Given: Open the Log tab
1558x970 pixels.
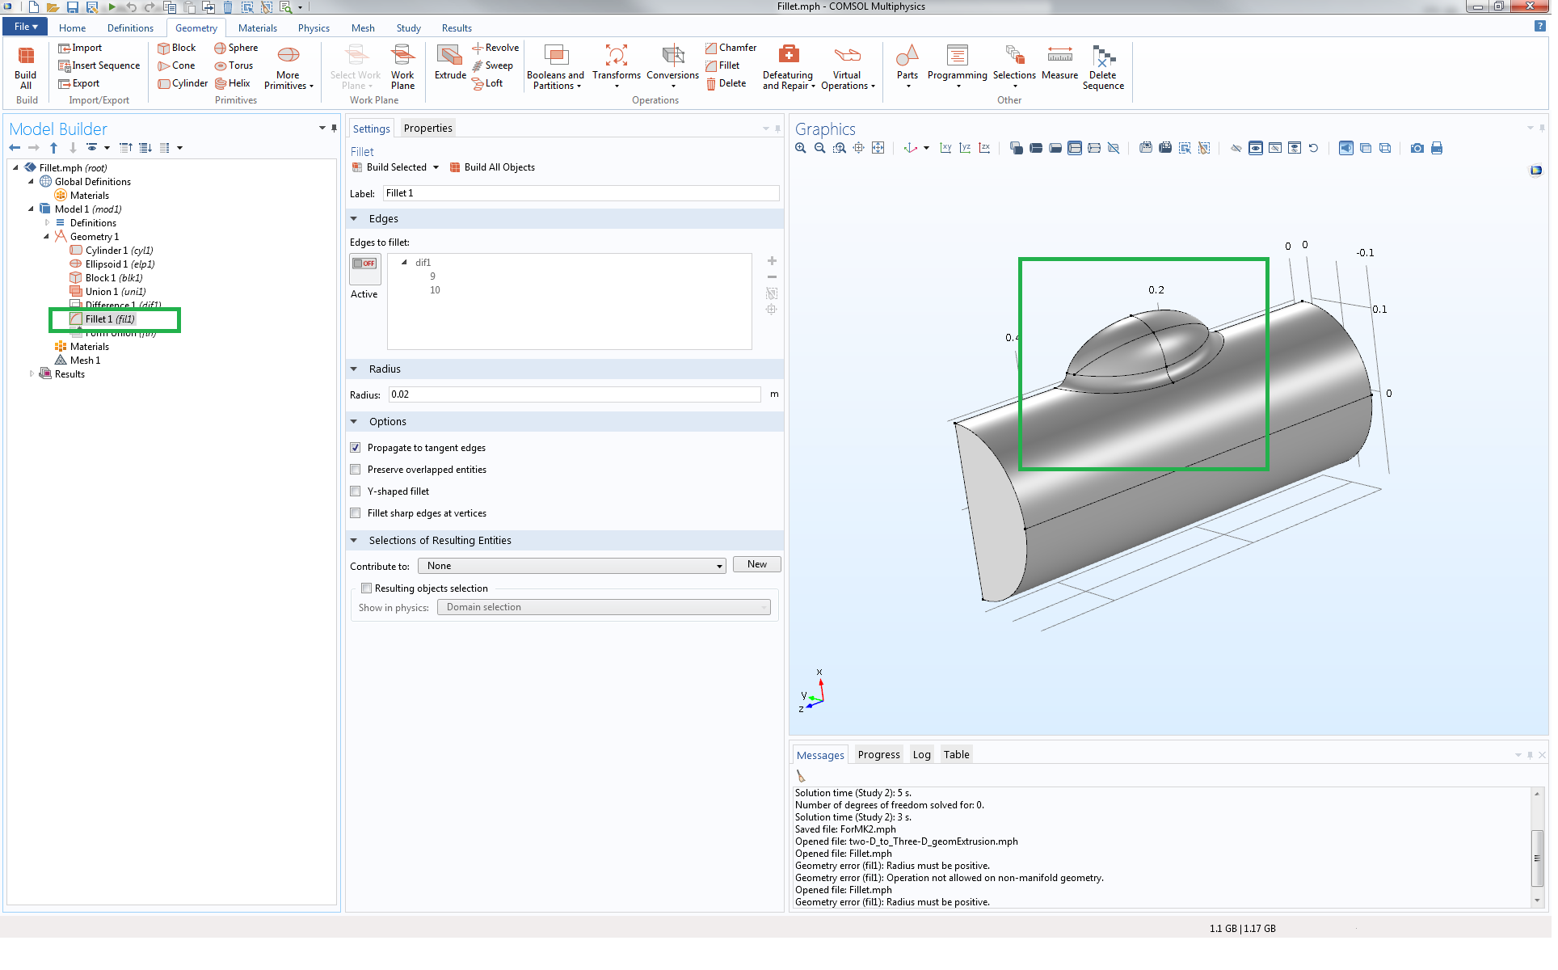Looking at the screenshot, I should click(921, 755).
